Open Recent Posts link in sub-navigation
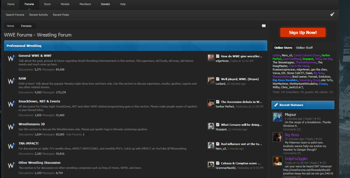350x178 pixels. 61,15
